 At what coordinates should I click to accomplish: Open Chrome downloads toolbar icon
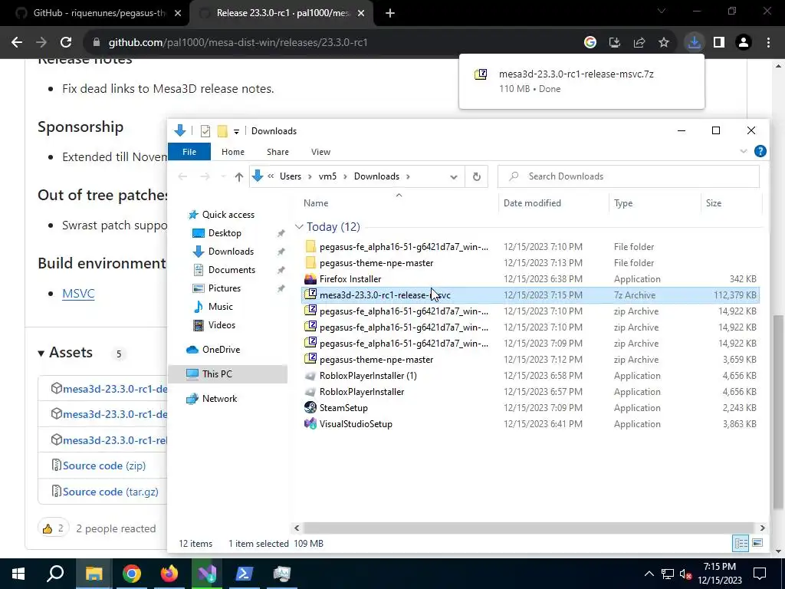694,43
